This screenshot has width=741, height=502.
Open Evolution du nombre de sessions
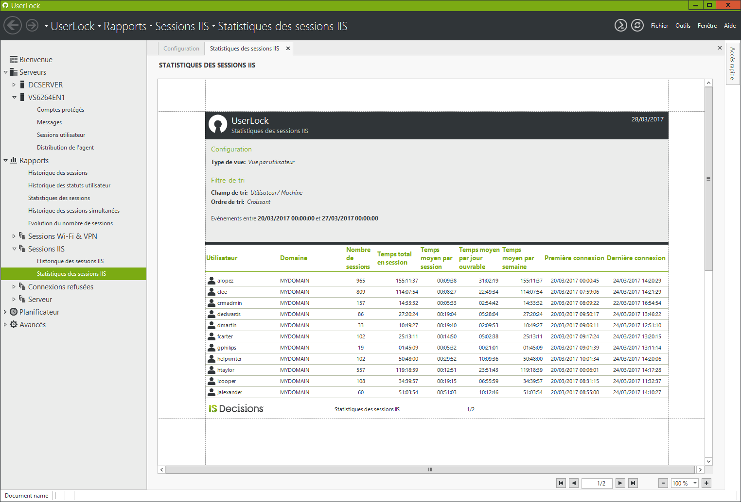click(x=71, y=223)
